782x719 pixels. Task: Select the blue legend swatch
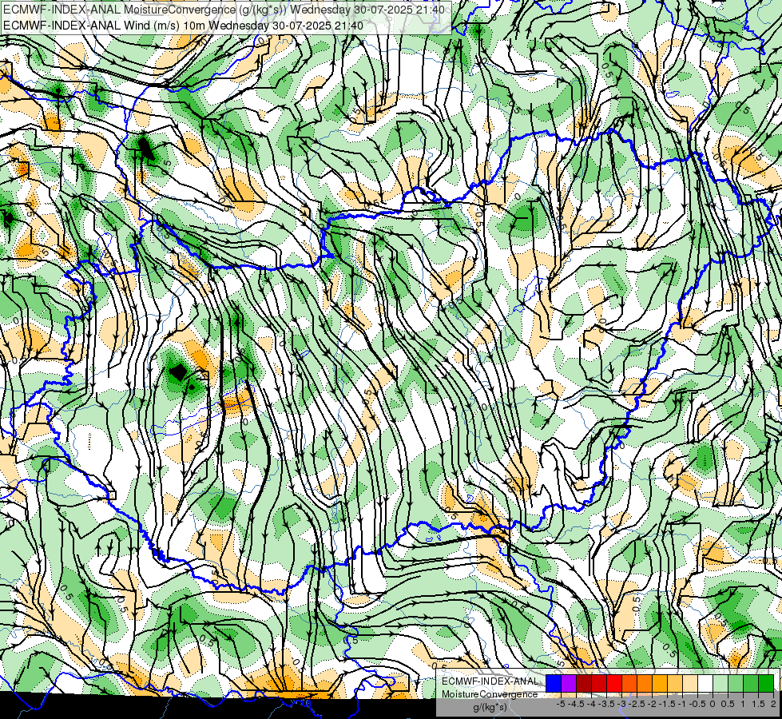coord(554,683)
